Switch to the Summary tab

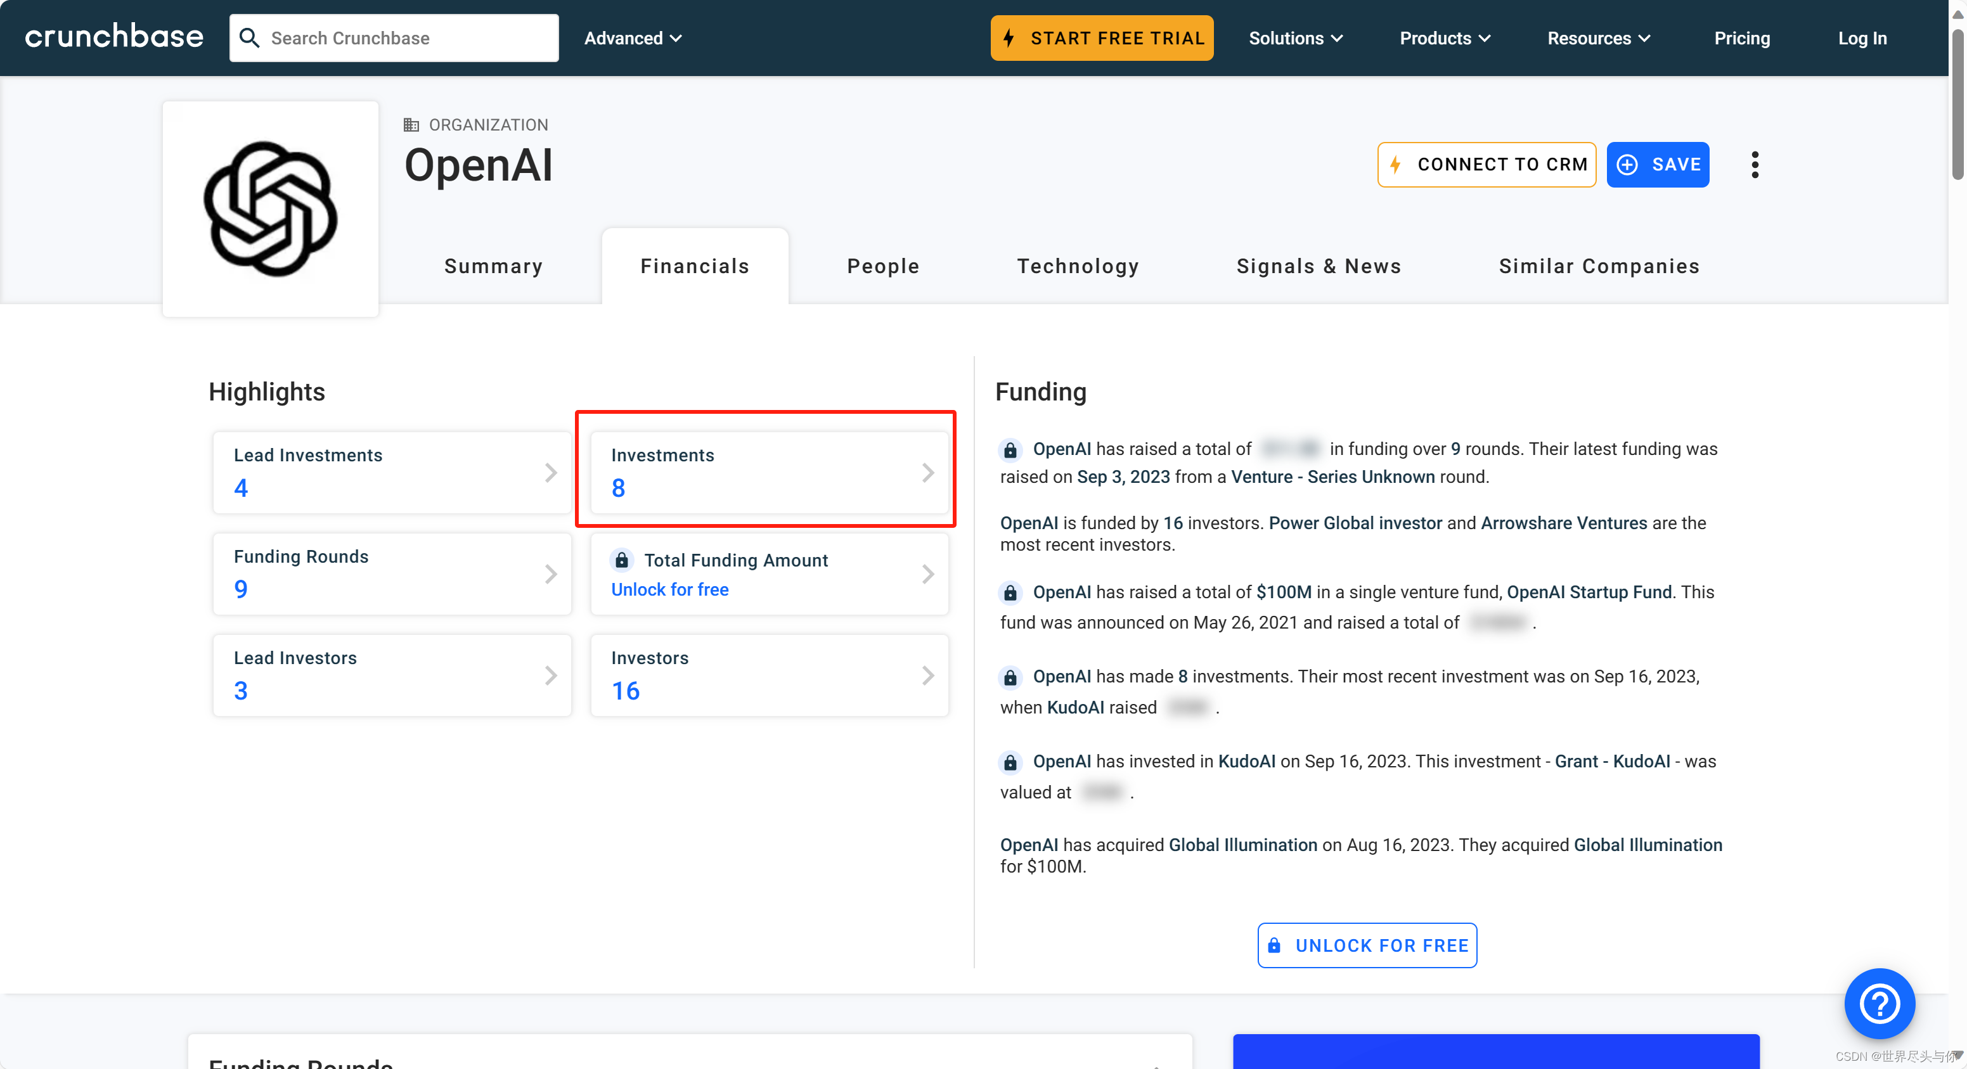tap(495, 265)
